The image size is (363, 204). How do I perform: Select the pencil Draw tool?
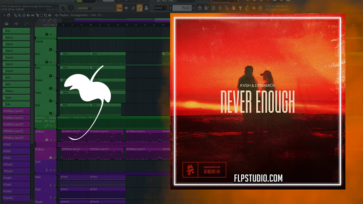(16, 15)
